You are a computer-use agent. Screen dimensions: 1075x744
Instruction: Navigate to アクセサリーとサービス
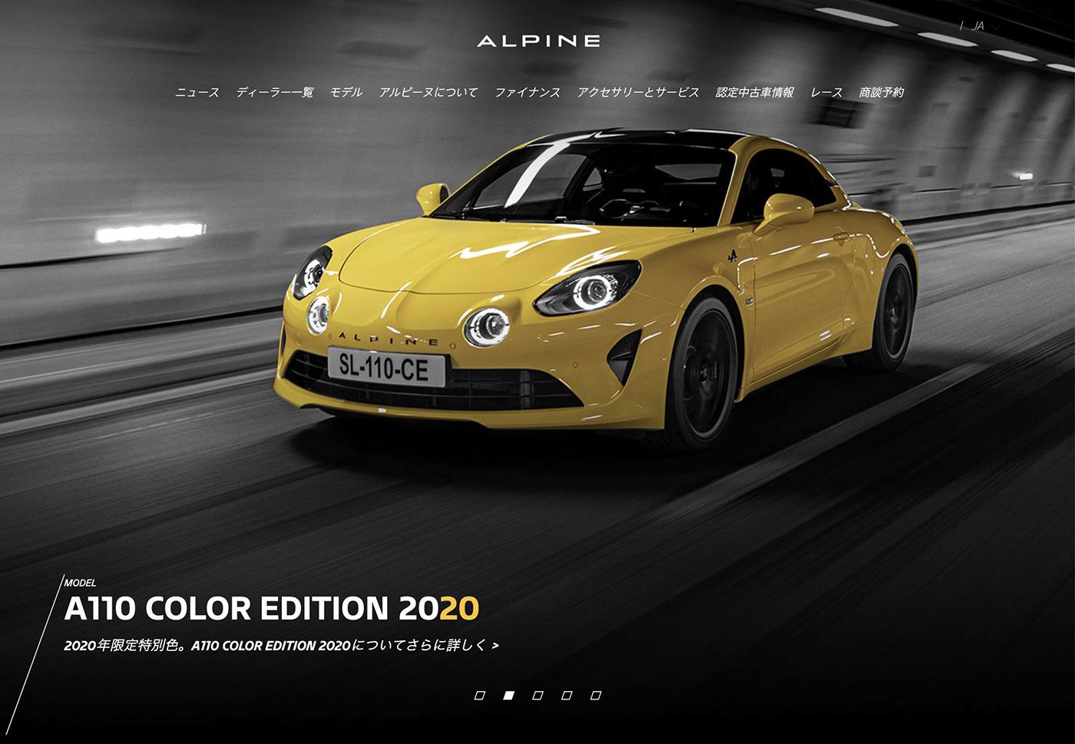[x=638, y=92]
